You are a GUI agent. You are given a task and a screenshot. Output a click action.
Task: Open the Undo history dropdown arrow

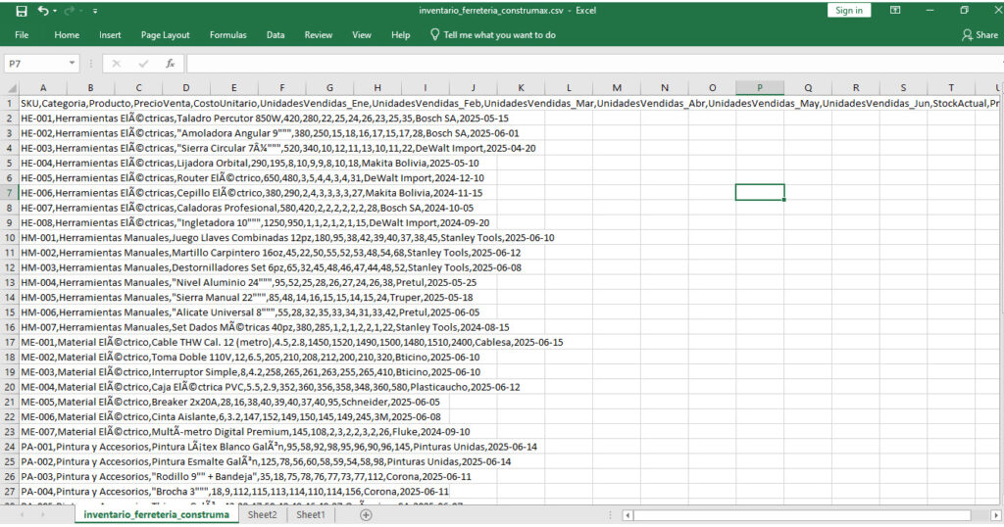[x=55, y=11]
